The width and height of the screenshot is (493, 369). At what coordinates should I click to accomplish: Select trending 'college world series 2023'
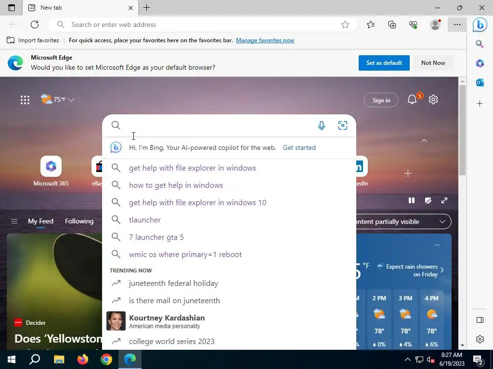pos(229,341)
